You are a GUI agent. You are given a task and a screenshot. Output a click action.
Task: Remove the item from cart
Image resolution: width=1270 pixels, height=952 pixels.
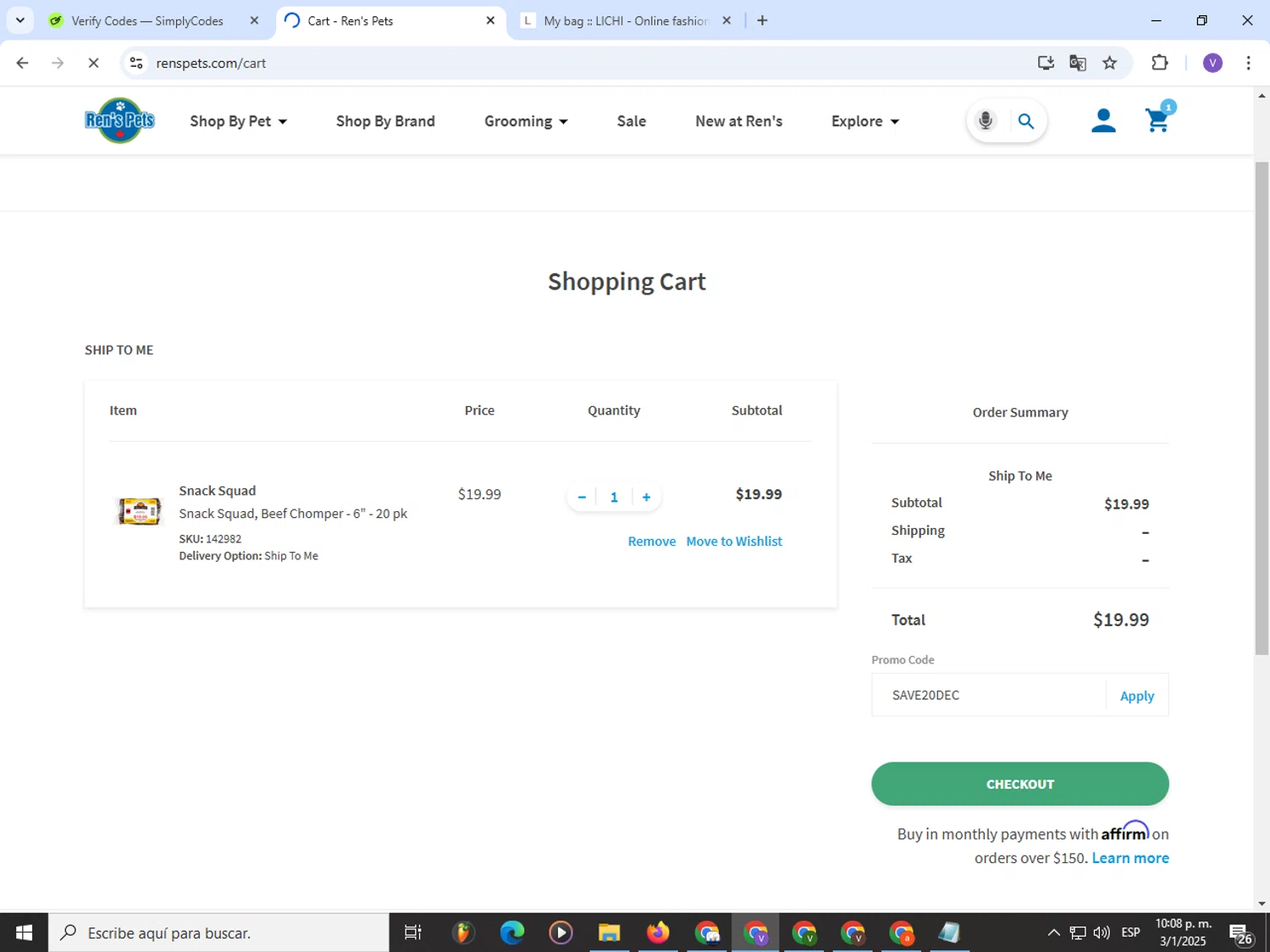[x=651, y=542]
